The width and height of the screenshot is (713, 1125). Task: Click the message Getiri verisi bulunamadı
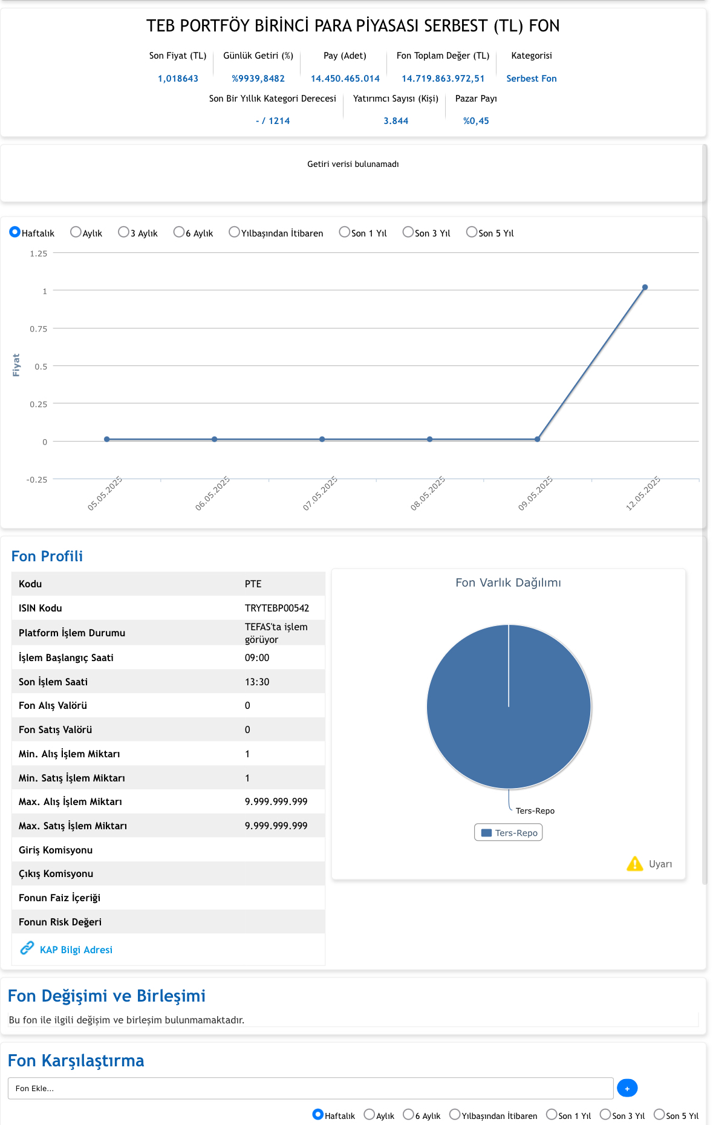point(353,164)
